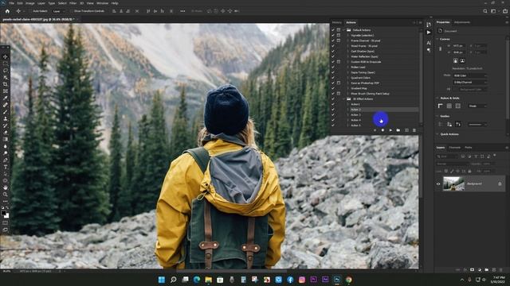Click the stop button in Actions panel

pos(375,130)
